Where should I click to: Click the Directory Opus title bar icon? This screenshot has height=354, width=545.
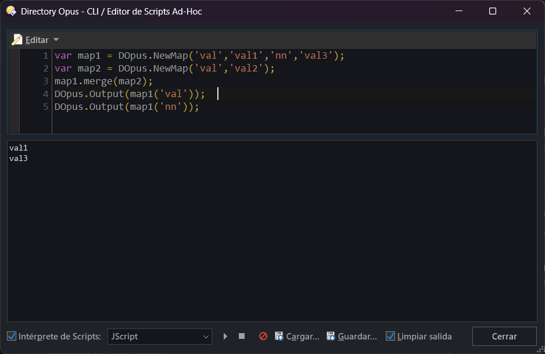click(x=11, y=11)
